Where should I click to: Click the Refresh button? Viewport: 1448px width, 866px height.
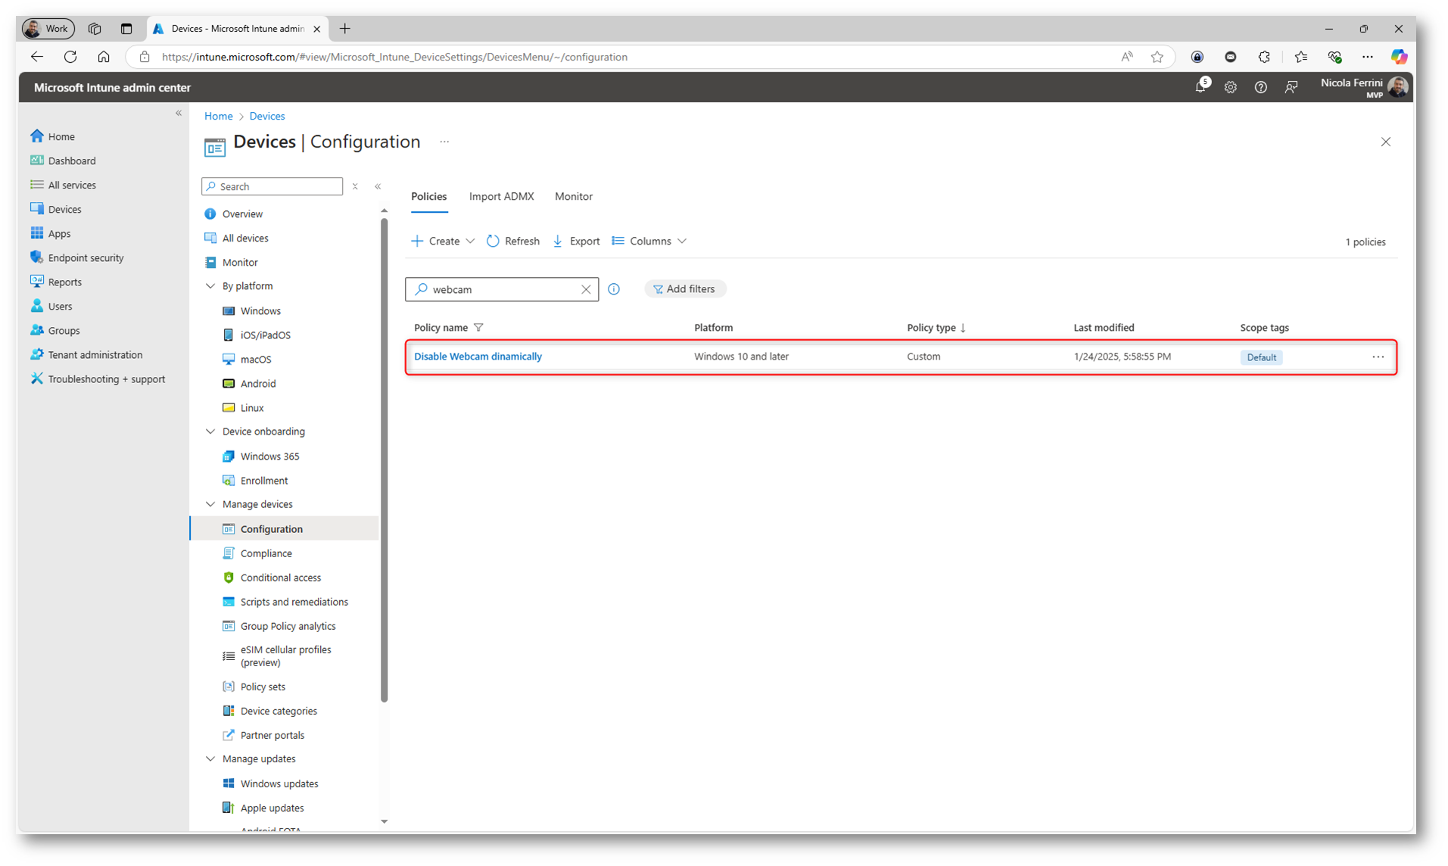513,241
